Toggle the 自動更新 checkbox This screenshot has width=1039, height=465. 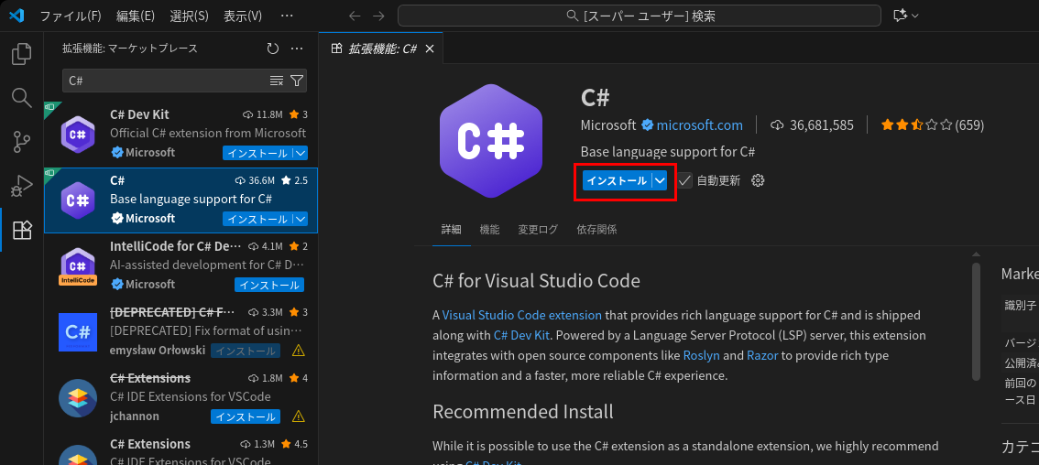685,180
